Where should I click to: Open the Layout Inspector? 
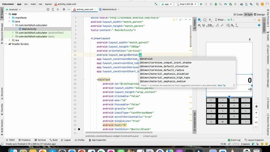tap(254, 140)
